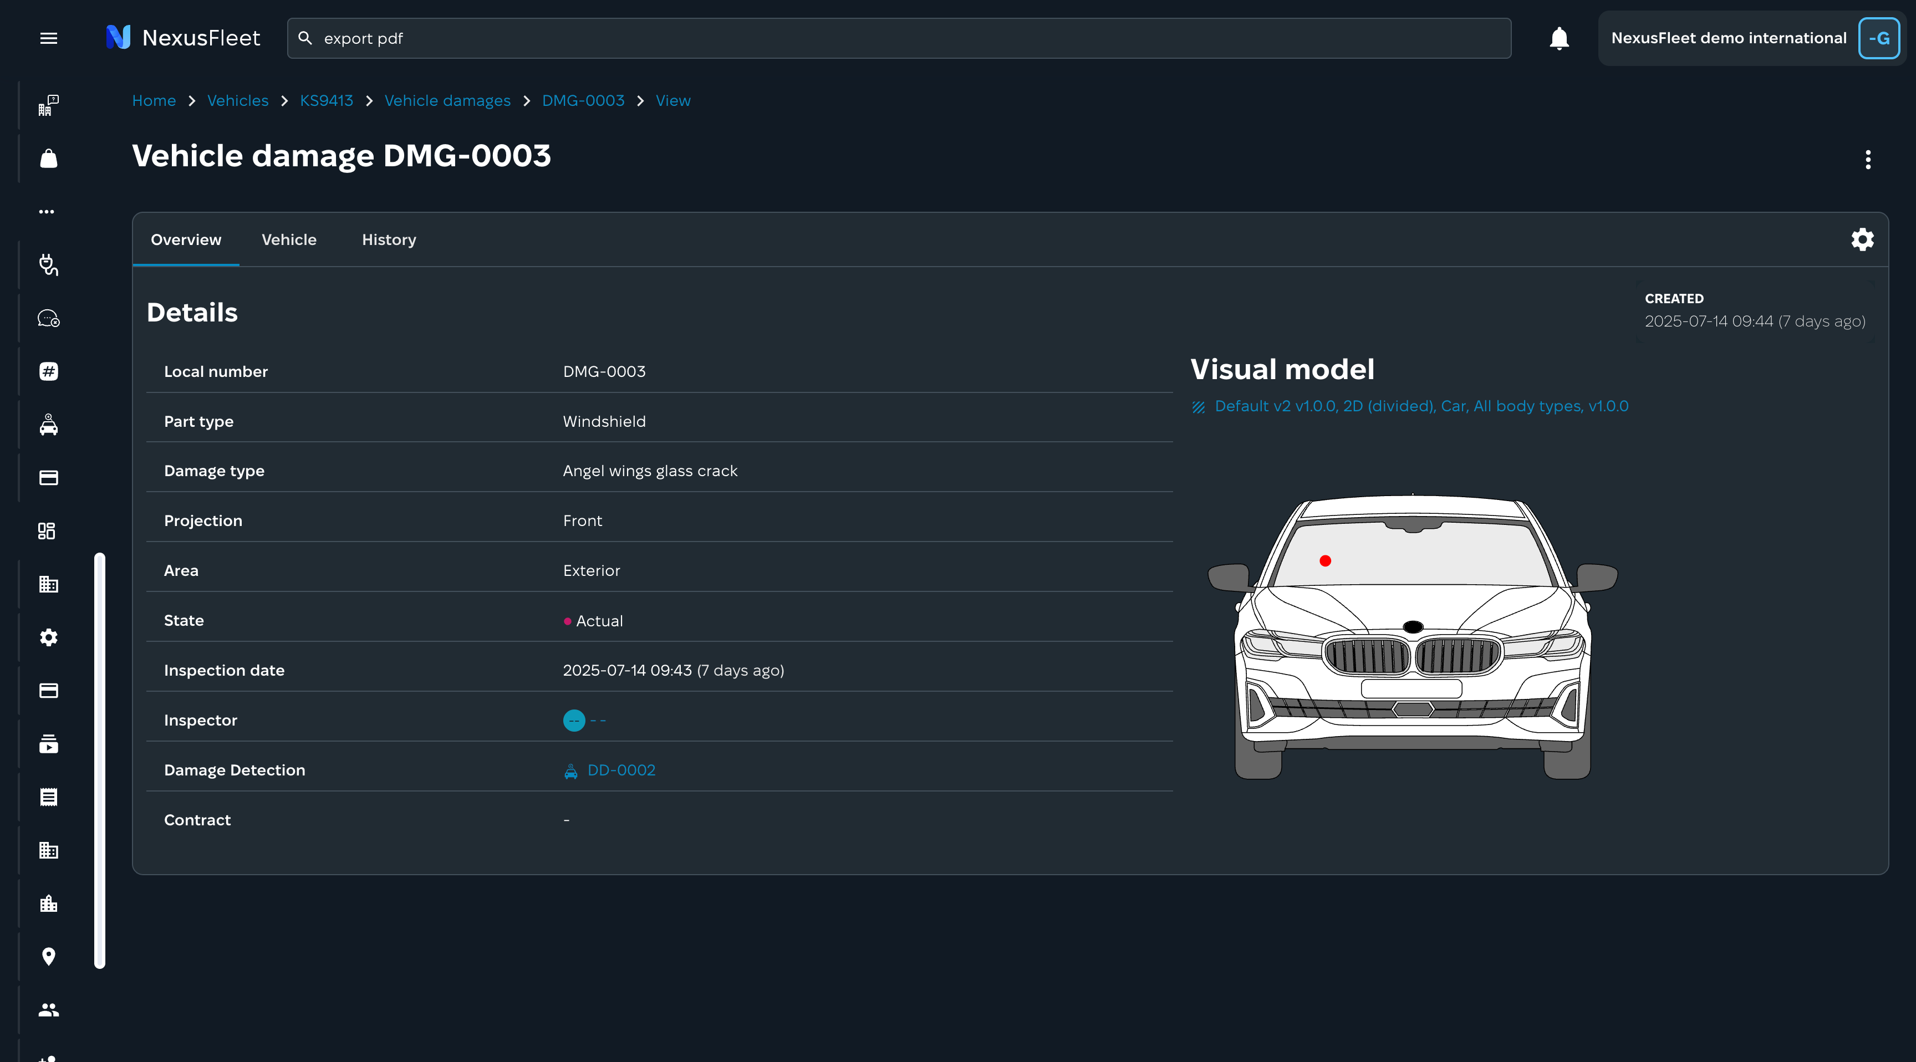Viewport: 1916px width, 1062px height.
Task: Click the hashtag sidebar icon
Action: click(x=48, y=371)
